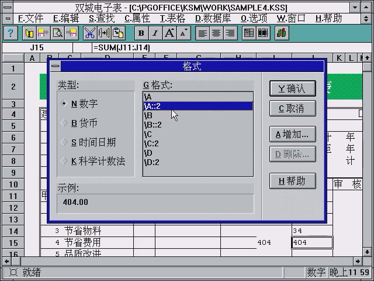Choose the \B format list entry
374x281 pixels.
[x=198, y=115]
